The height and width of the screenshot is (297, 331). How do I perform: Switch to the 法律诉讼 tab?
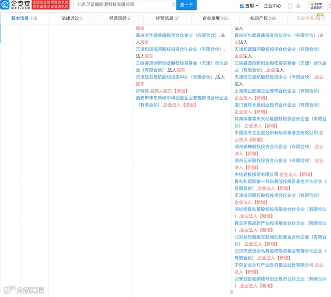coord(72,18)
